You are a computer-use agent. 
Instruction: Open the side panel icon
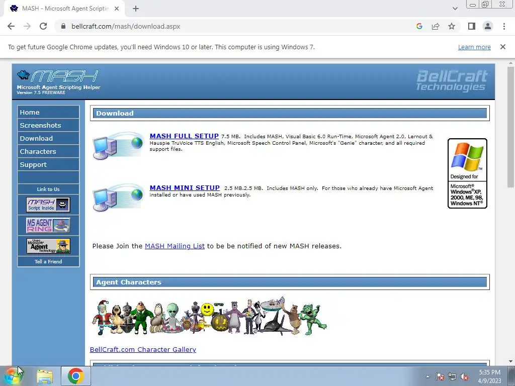point(472,26)
